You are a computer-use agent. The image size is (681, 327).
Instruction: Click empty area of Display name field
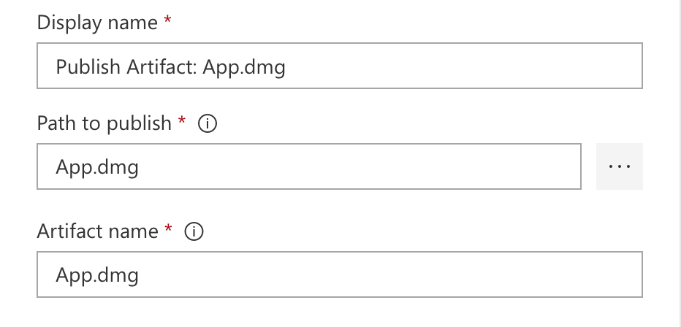[464, 66]
